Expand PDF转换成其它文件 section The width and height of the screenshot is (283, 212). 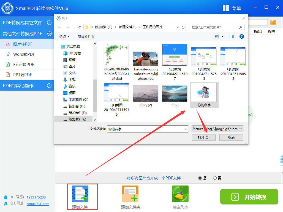tap(27, 23)
